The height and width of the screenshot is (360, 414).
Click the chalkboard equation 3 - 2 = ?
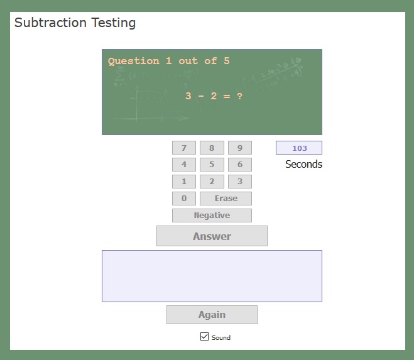coord(214,96)
